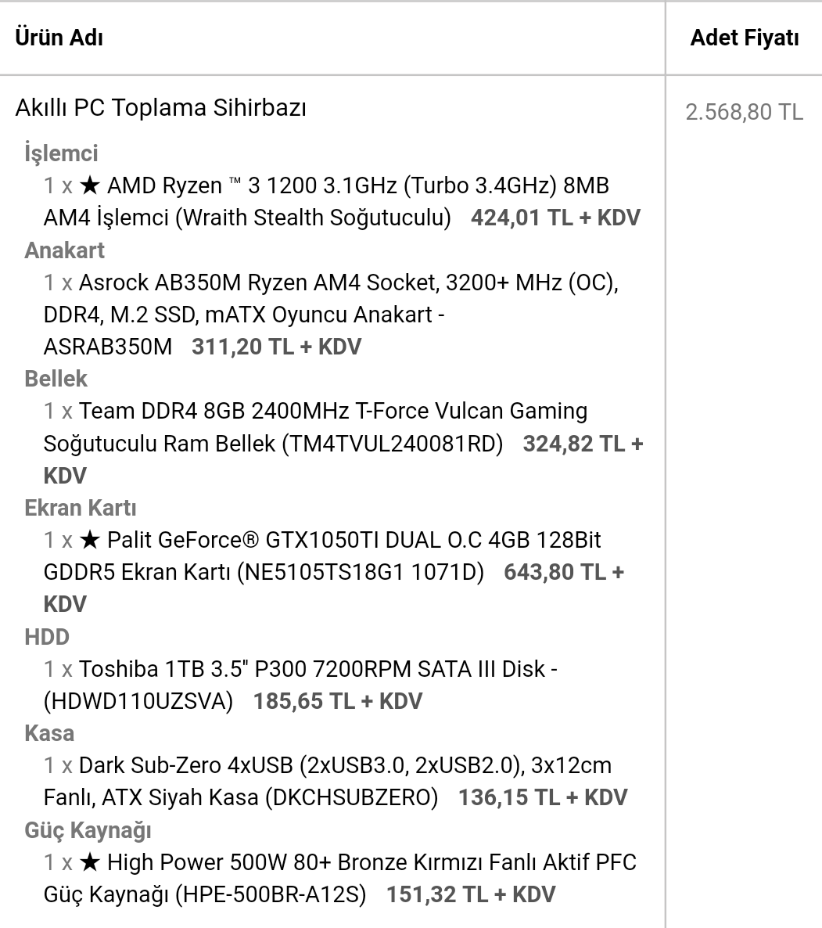The width and height of the screenshot is (822, 928).
Task: Select the İşlemci category label
Action: (61, 153)
